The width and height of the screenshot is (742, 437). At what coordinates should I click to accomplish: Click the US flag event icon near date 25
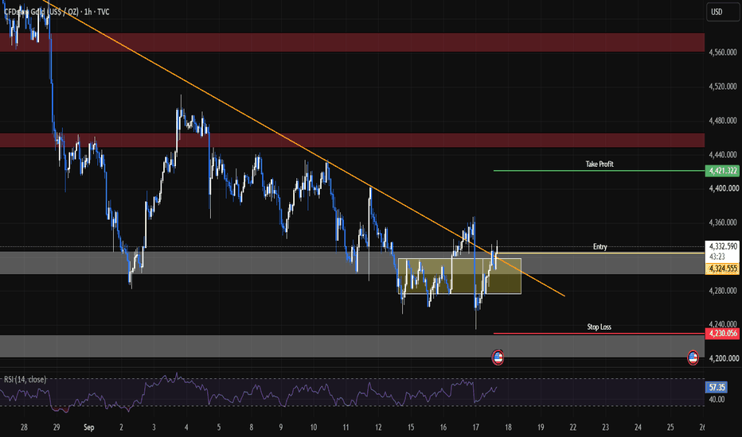pyautogui.click(x=693, y=358)
